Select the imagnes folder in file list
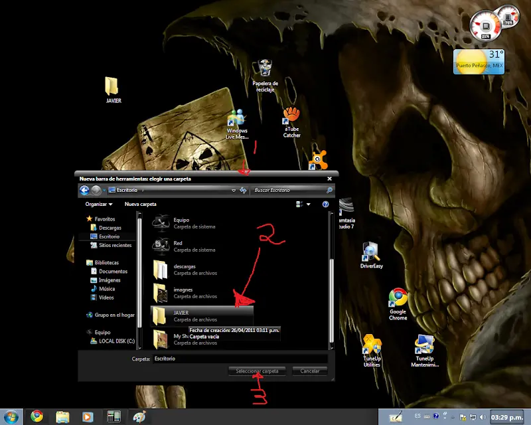Viewport: 531px width, 425px height. 202,293
